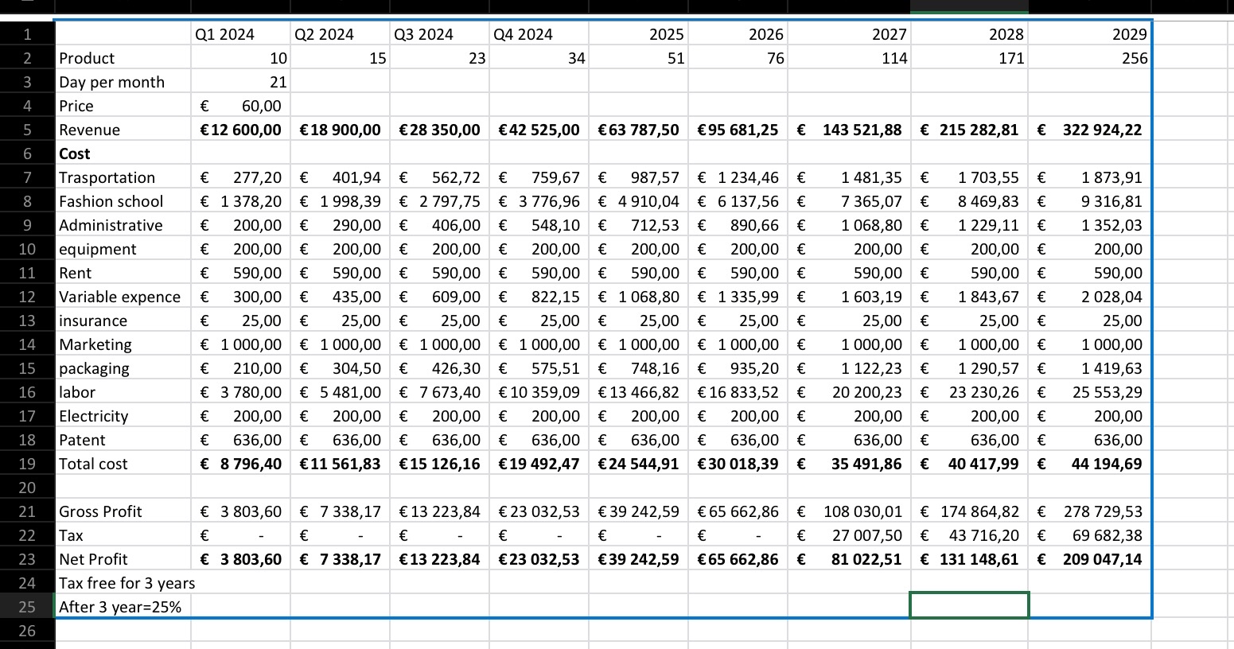
Task: Click the 'Marketing' label cell
Action: pos(95,344)
